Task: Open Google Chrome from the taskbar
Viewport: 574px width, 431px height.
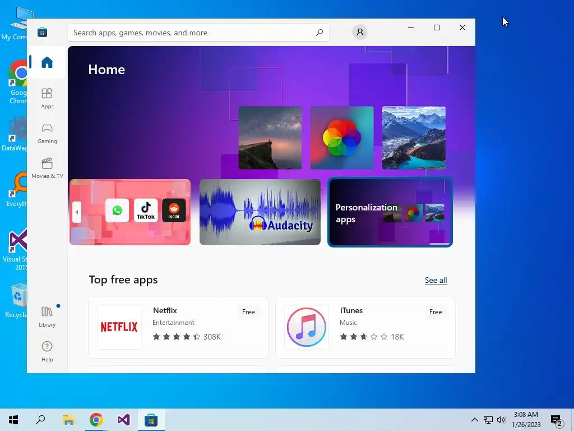Action: (x=96, y=420)
